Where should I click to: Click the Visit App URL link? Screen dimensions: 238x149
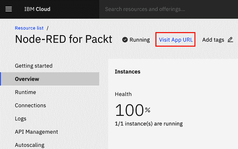click(176, 40)
